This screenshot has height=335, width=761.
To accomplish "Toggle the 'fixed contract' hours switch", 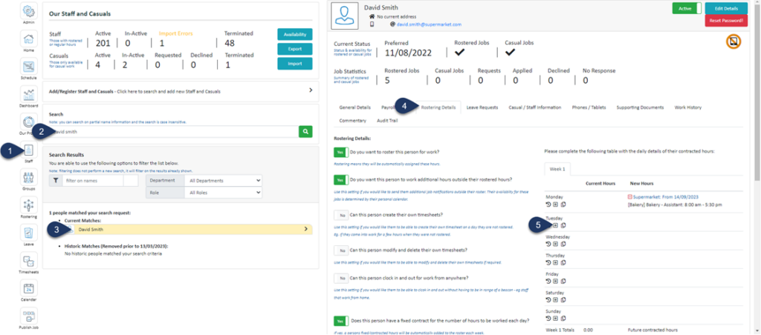I will (341, 321).
